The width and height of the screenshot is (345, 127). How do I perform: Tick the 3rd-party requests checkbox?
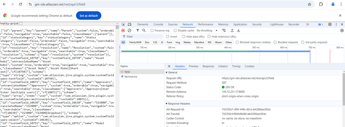tap(303, 42)
